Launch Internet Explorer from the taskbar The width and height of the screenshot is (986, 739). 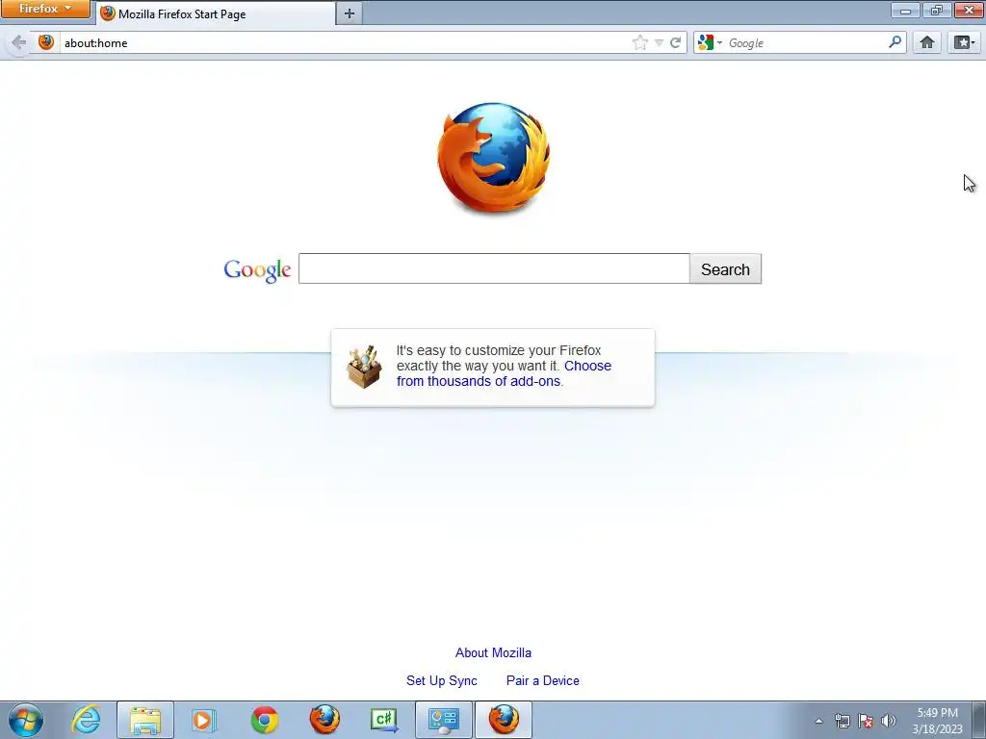[x=86, y=720]
